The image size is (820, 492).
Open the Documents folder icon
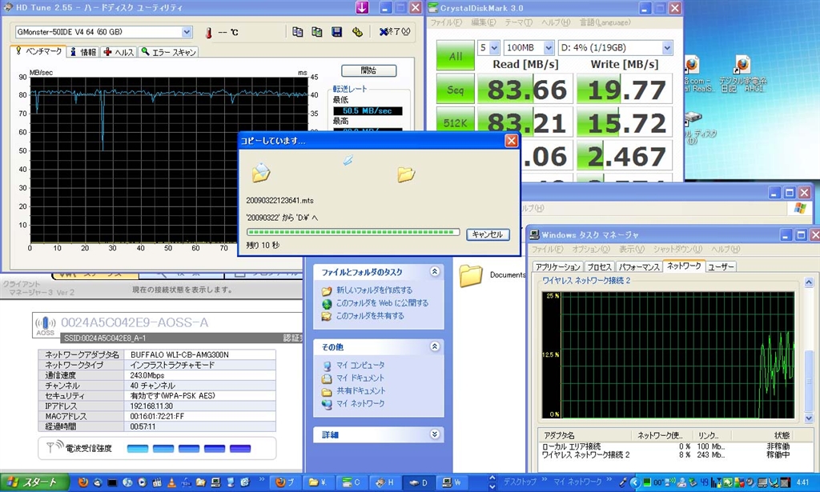click(471, 275)
